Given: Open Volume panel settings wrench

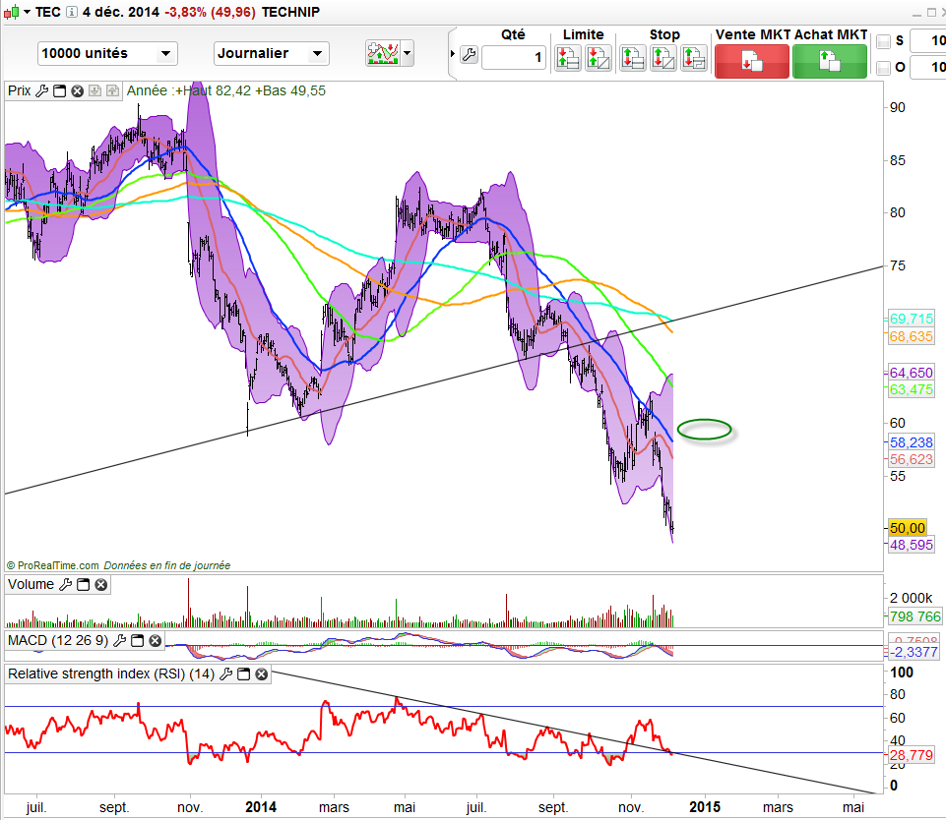Looking at the screenshot, I should 65,584.
